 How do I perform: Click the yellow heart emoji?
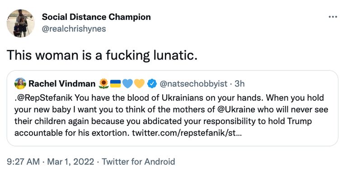[139, 84]
